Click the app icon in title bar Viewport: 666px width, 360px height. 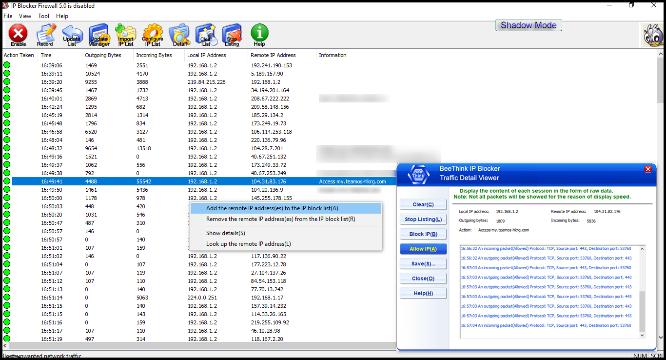coord(6,6)
